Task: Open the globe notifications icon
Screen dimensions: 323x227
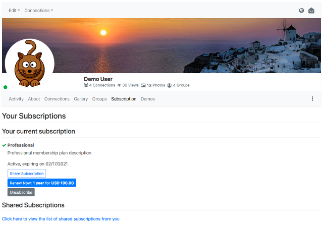Action: click(301, 11)
